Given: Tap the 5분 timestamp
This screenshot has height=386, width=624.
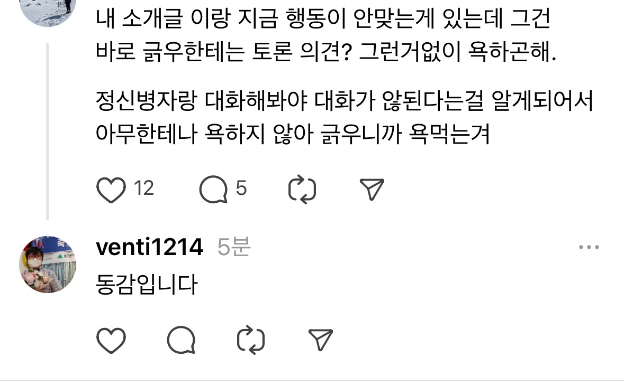Looking at the screenshot, I should (x=233, y=247).
